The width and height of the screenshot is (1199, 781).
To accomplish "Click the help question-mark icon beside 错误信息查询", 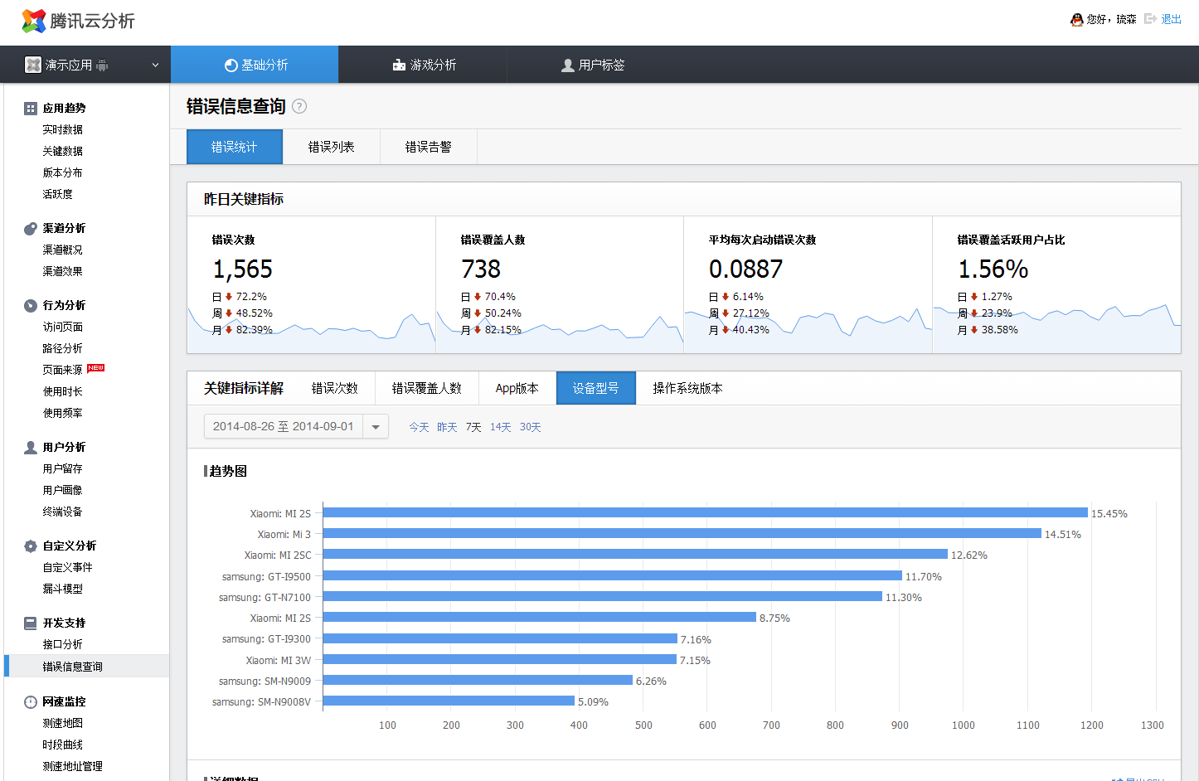I will (x=299, y=106).
